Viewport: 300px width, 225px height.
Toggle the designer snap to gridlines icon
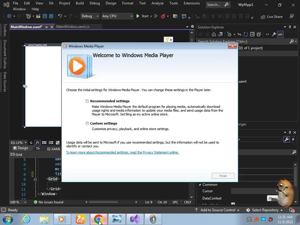coord(51,143)
